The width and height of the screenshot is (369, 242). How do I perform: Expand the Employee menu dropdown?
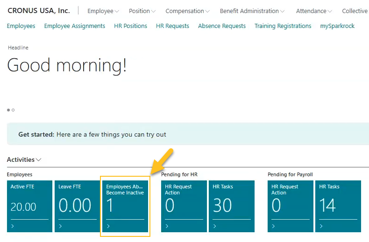click(103, 11)
